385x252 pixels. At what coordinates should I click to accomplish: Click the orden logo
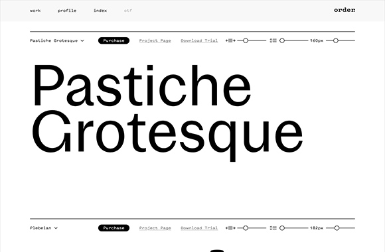coord(345,10)
